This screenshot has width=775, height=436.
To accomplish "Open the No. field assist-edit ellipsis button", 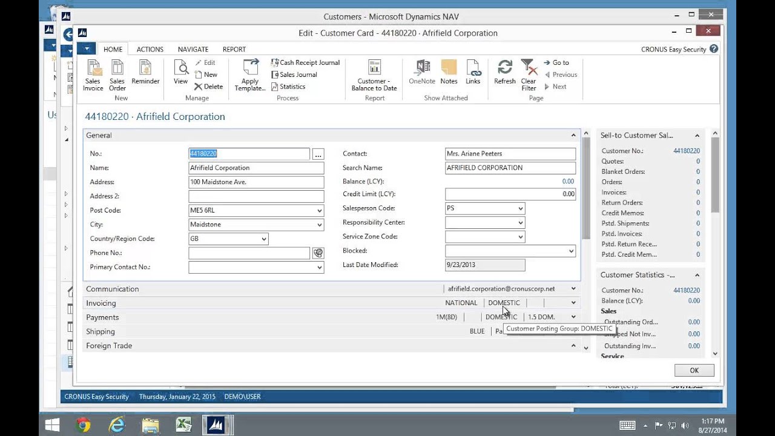I will click(x=318, y=154).
